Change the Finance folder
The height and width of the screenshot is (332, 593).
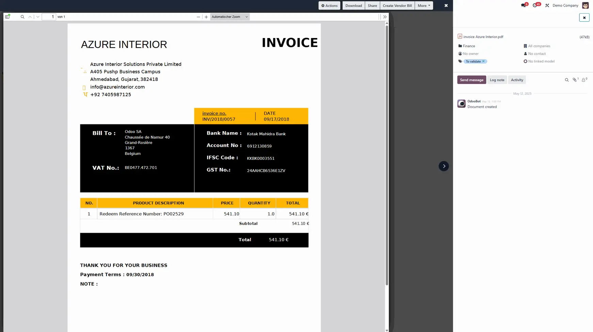click(x=469, y=46)
